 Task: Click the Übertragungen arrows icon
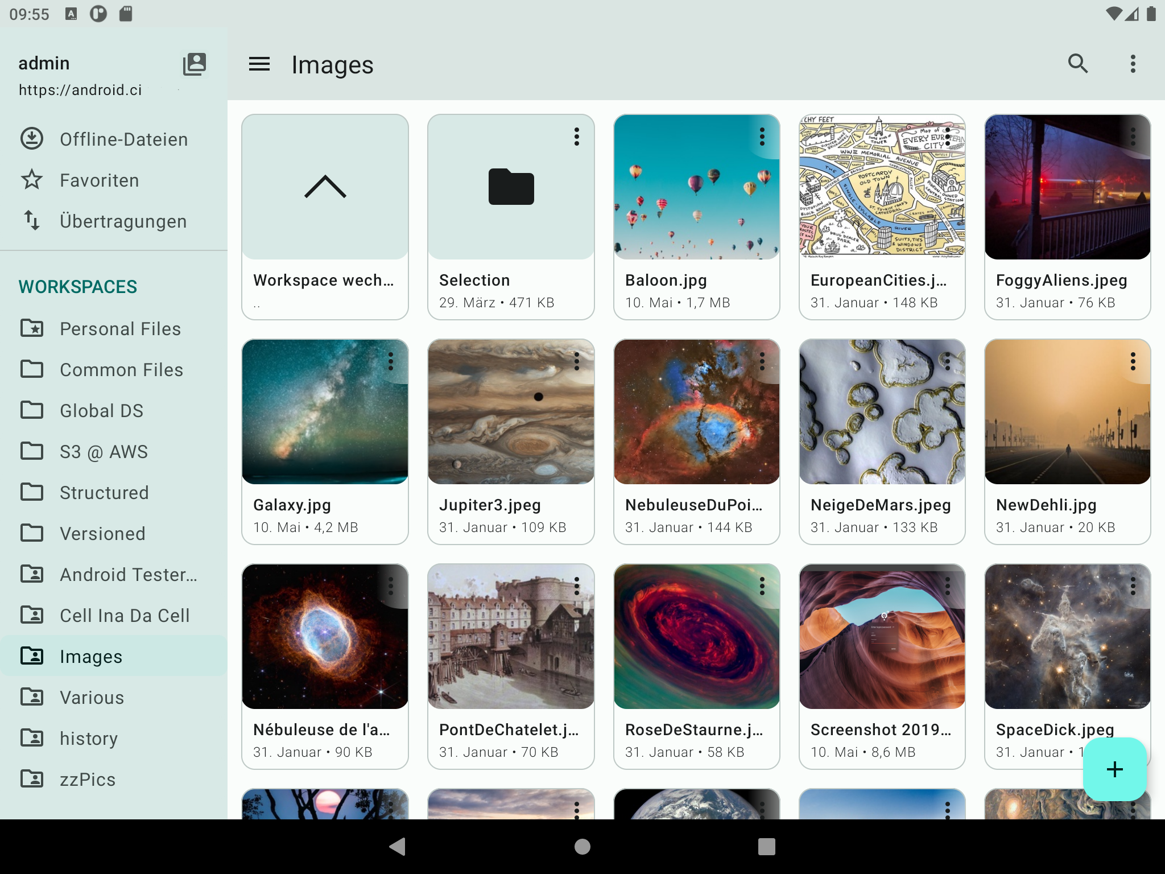pos(32,221)
